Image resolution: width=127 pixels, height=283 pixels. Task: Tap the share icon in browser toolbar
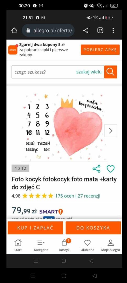[x=86, y=30]
